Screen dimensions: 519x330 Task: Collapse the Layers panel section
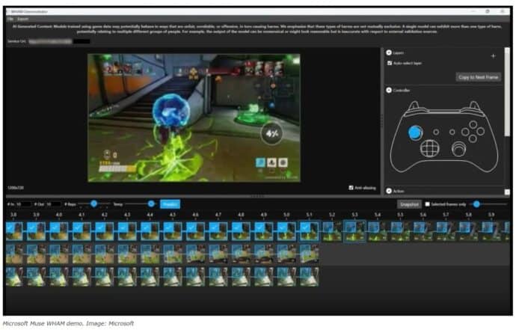tap(387, 52)
